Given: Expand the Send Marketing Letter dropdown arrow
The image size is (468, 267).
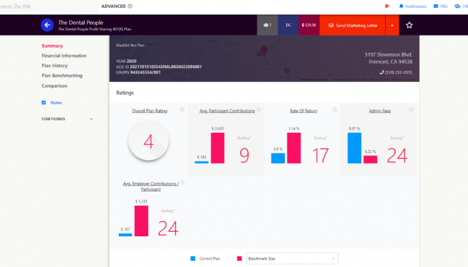Looking at the screenshot, I should (x=390, y=25).
